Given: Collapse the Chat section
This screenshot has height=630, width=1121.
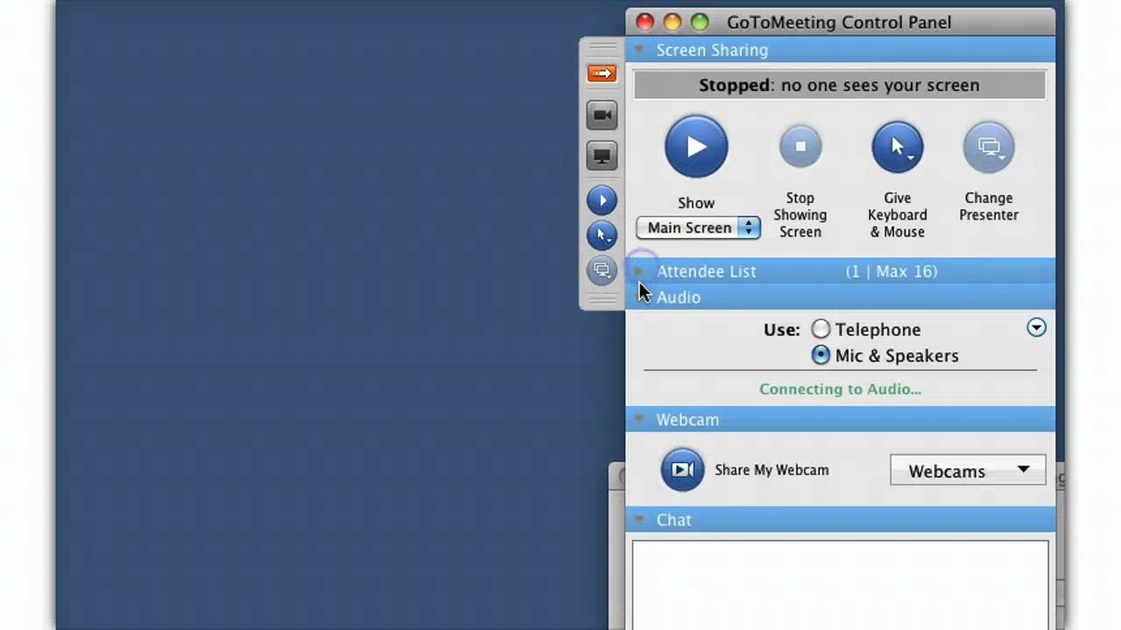Looking at the screenshot, I should point(639,520).
